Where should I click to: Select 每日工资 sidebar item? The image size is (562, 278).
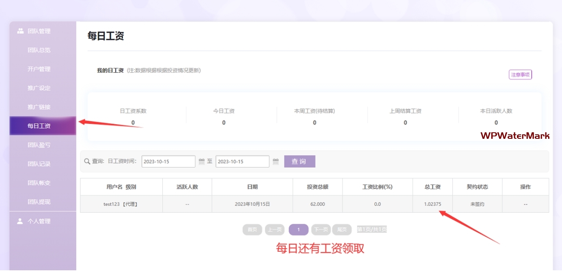click(39, 126)
